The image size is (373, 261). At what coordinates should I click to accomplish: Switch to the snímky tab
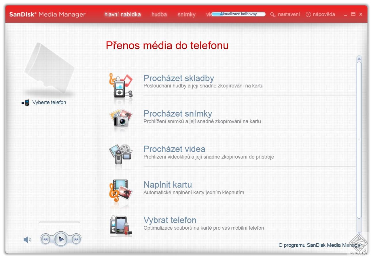(186, 14)
